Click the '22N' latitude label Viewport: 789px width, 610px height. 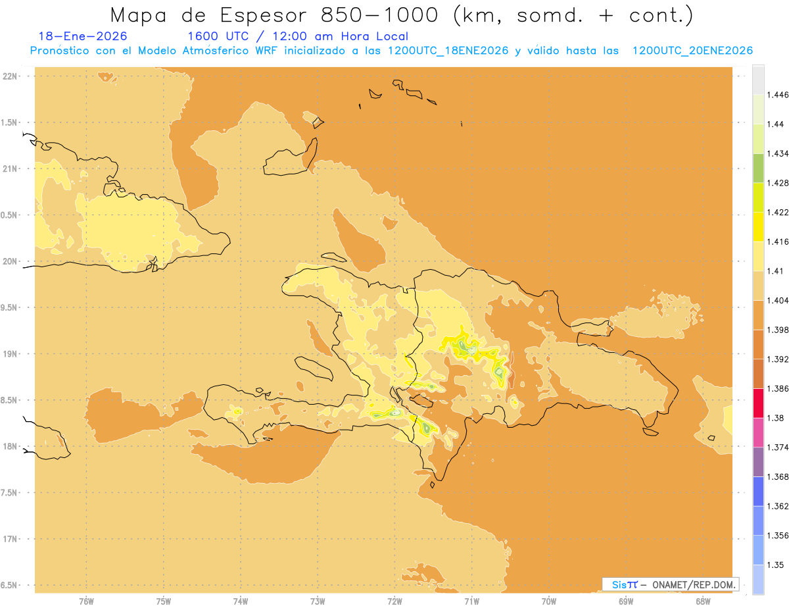tap(10, 76)
